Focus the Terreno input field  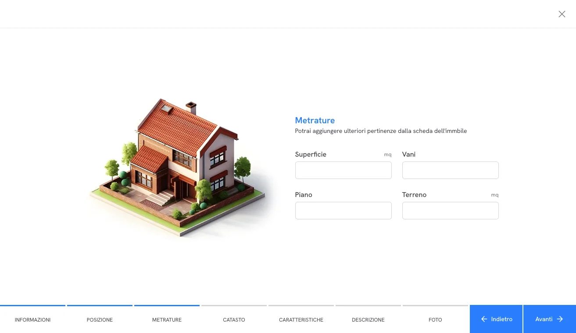pyautogui.click(x=450, y=211)
